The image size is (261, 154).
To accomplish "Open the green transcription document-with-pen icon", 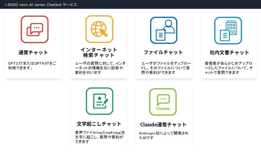I will click(x=99, y=101).
